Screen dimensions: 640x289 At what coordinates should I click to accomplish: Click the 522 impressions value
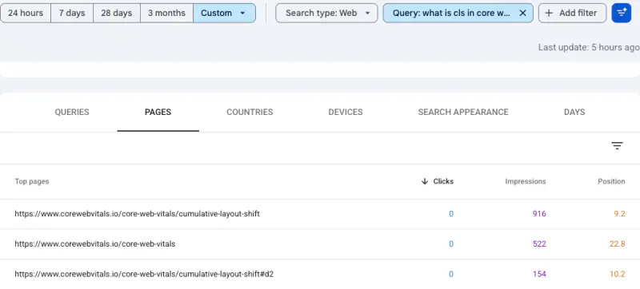point(539,243)
